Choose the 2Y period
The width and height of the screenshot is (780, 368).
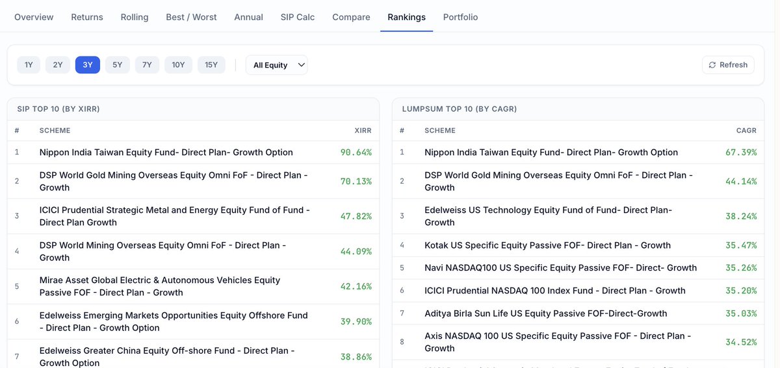pos(58,65)
